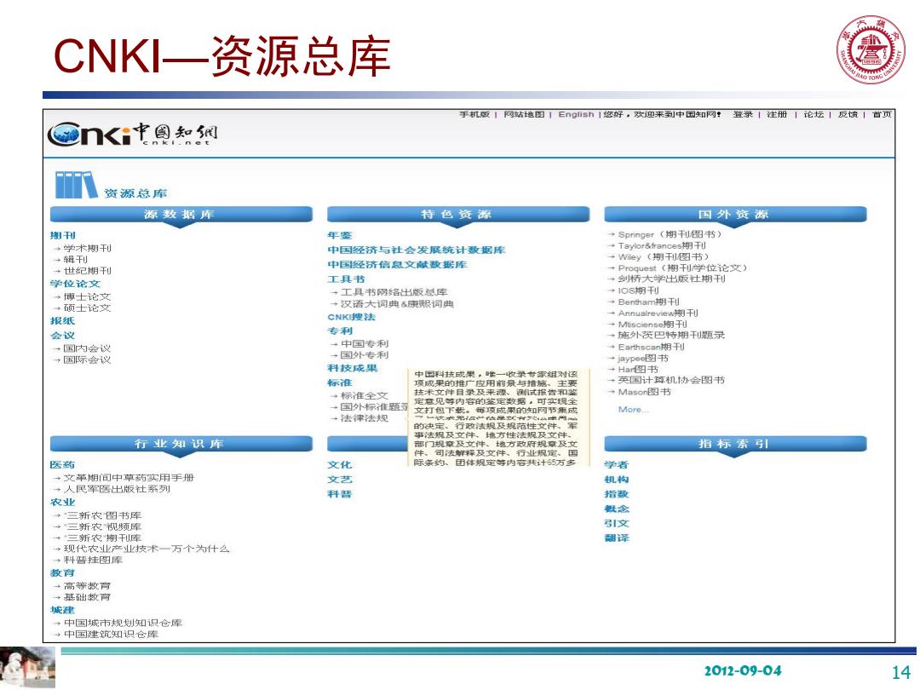Open 中国经济信息文献数据库

[397, 265]
